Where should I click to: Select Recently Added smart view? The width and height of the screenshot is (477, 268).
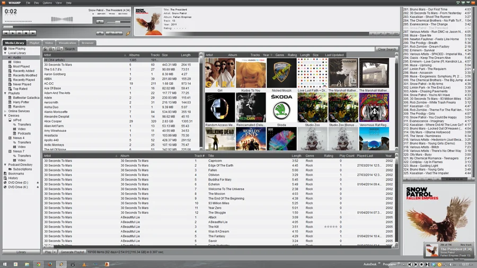pyautogui.click(x=24, y=71)
